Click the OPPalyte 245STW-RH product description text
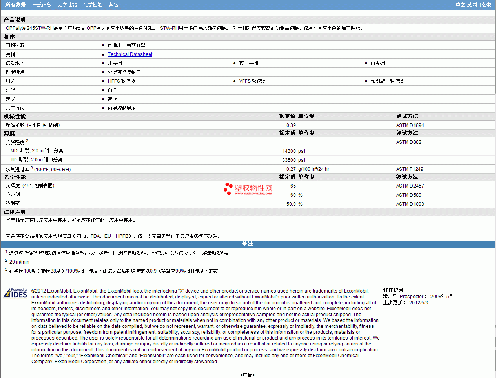The width and height of the screenshot is (496, 378). click(184, 28)
